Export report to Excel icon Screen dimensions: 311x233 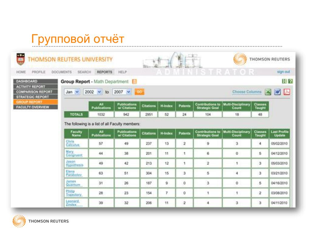tap(268, 92)
